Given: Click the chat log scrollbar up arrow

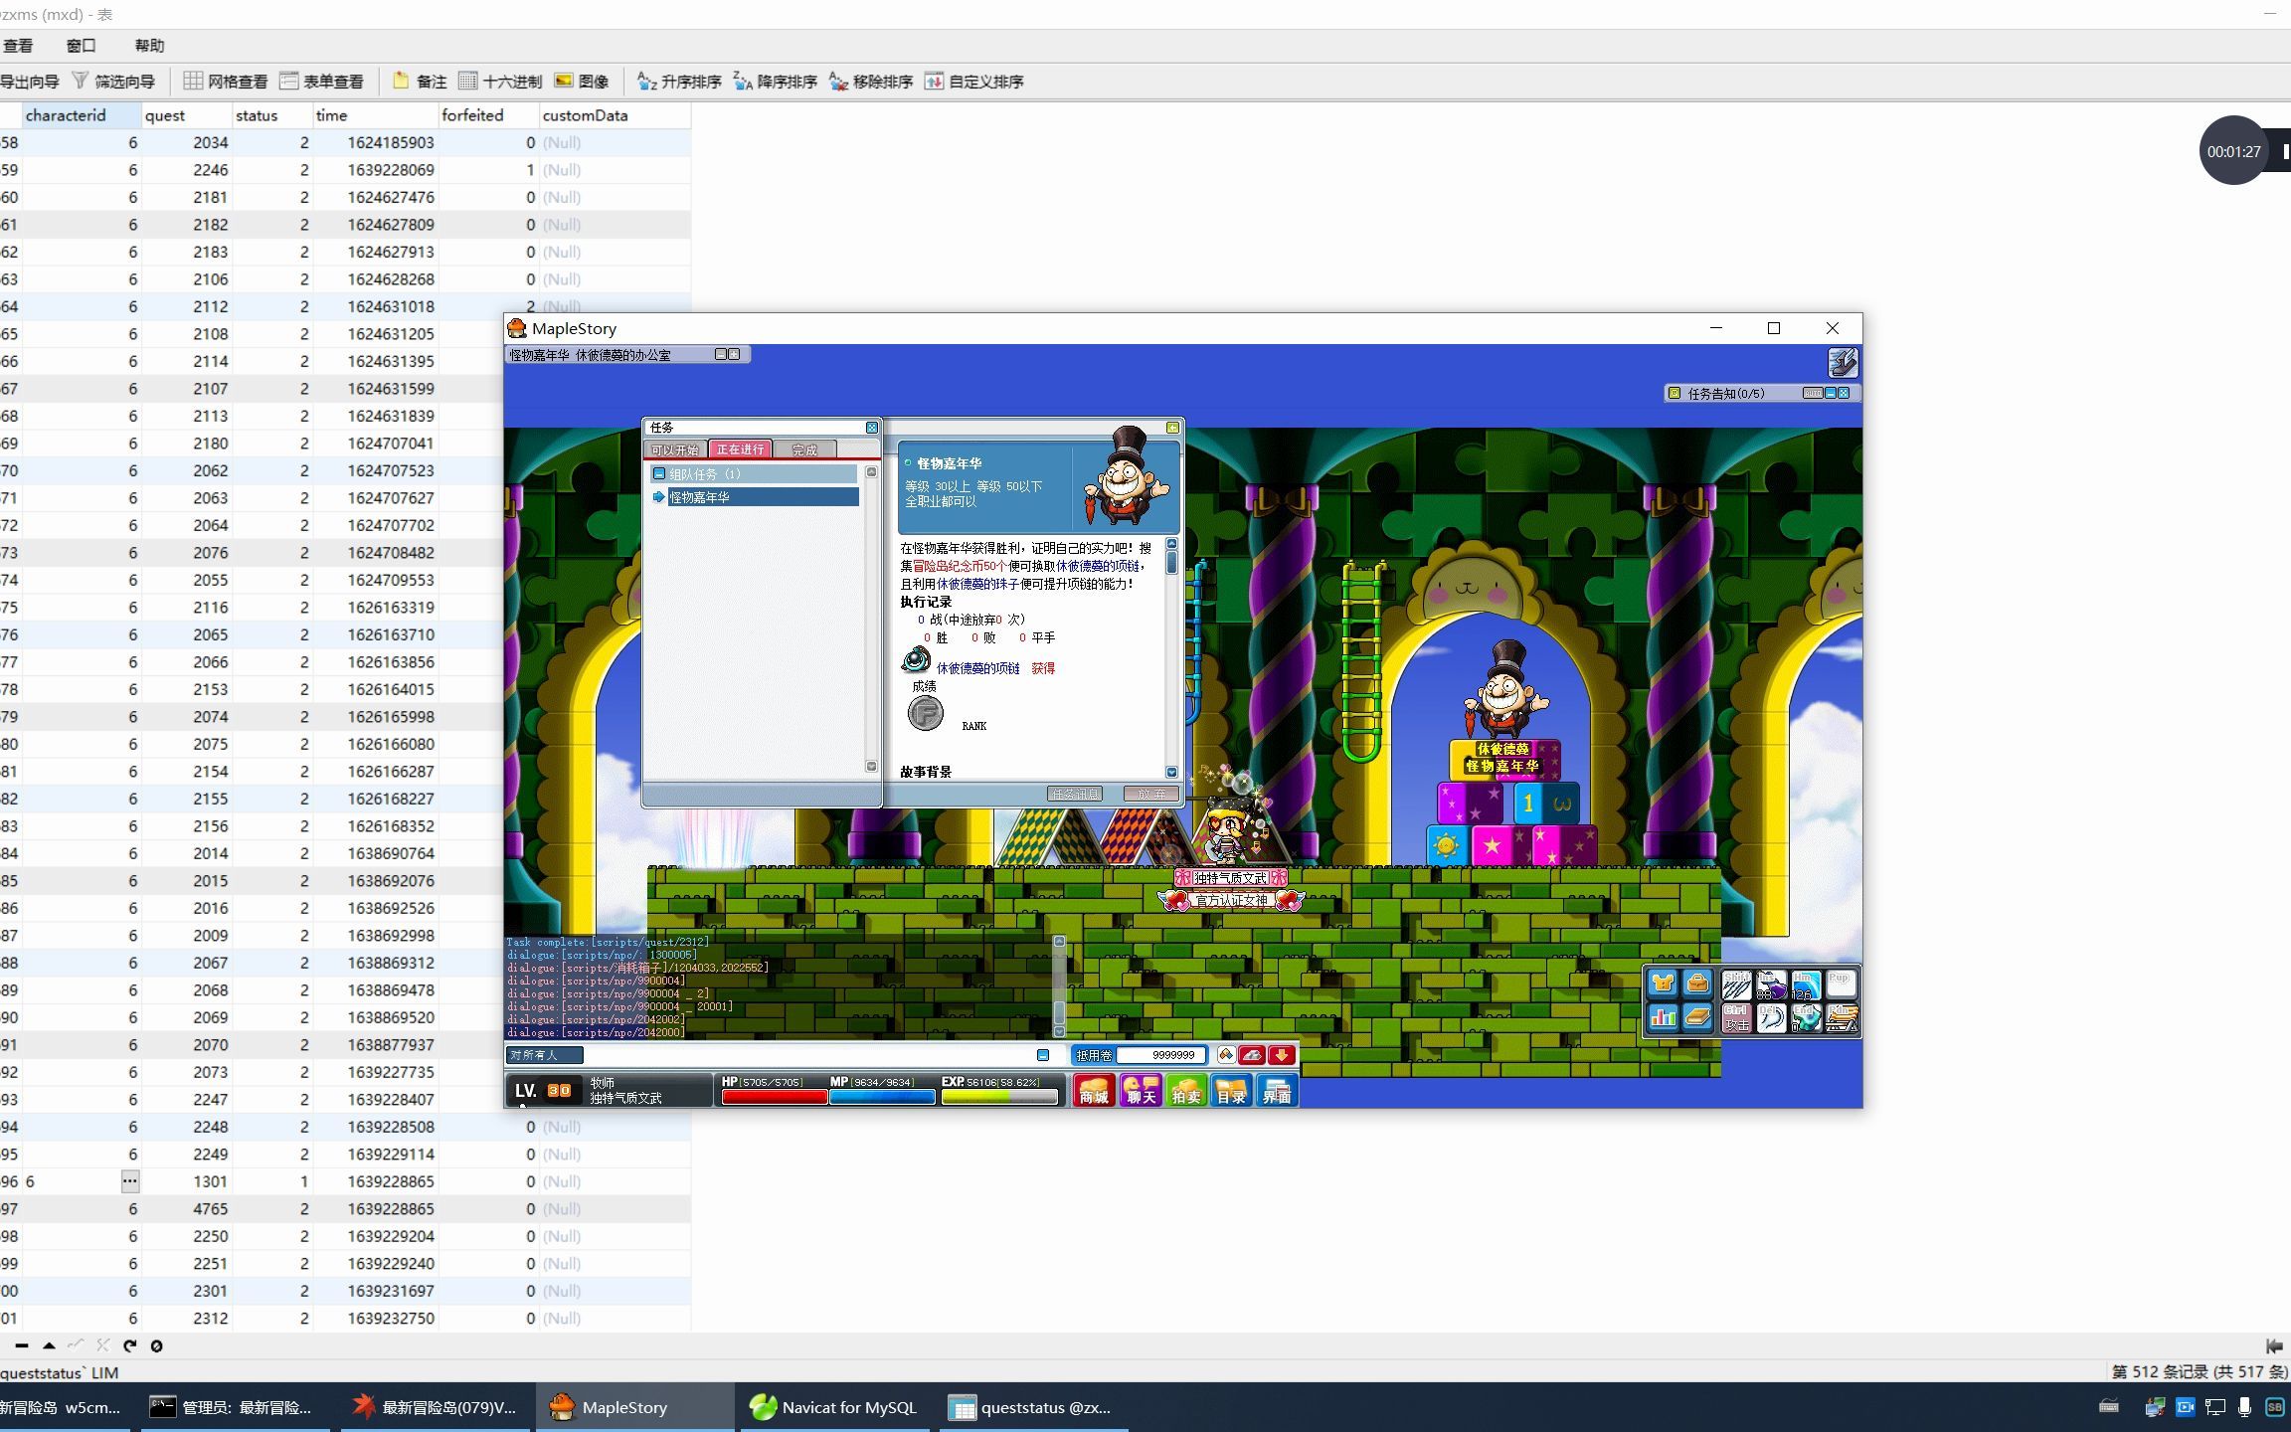Looking at the screenshot, I should (x=1059, y=941).
